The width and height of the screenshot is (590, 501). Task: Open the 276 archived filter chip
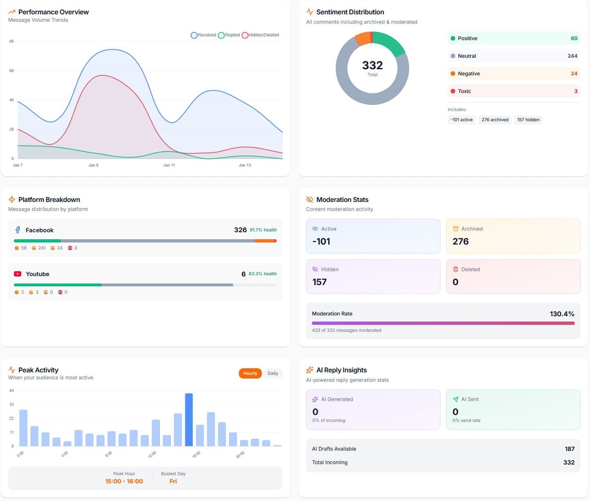tap(495, 120)
